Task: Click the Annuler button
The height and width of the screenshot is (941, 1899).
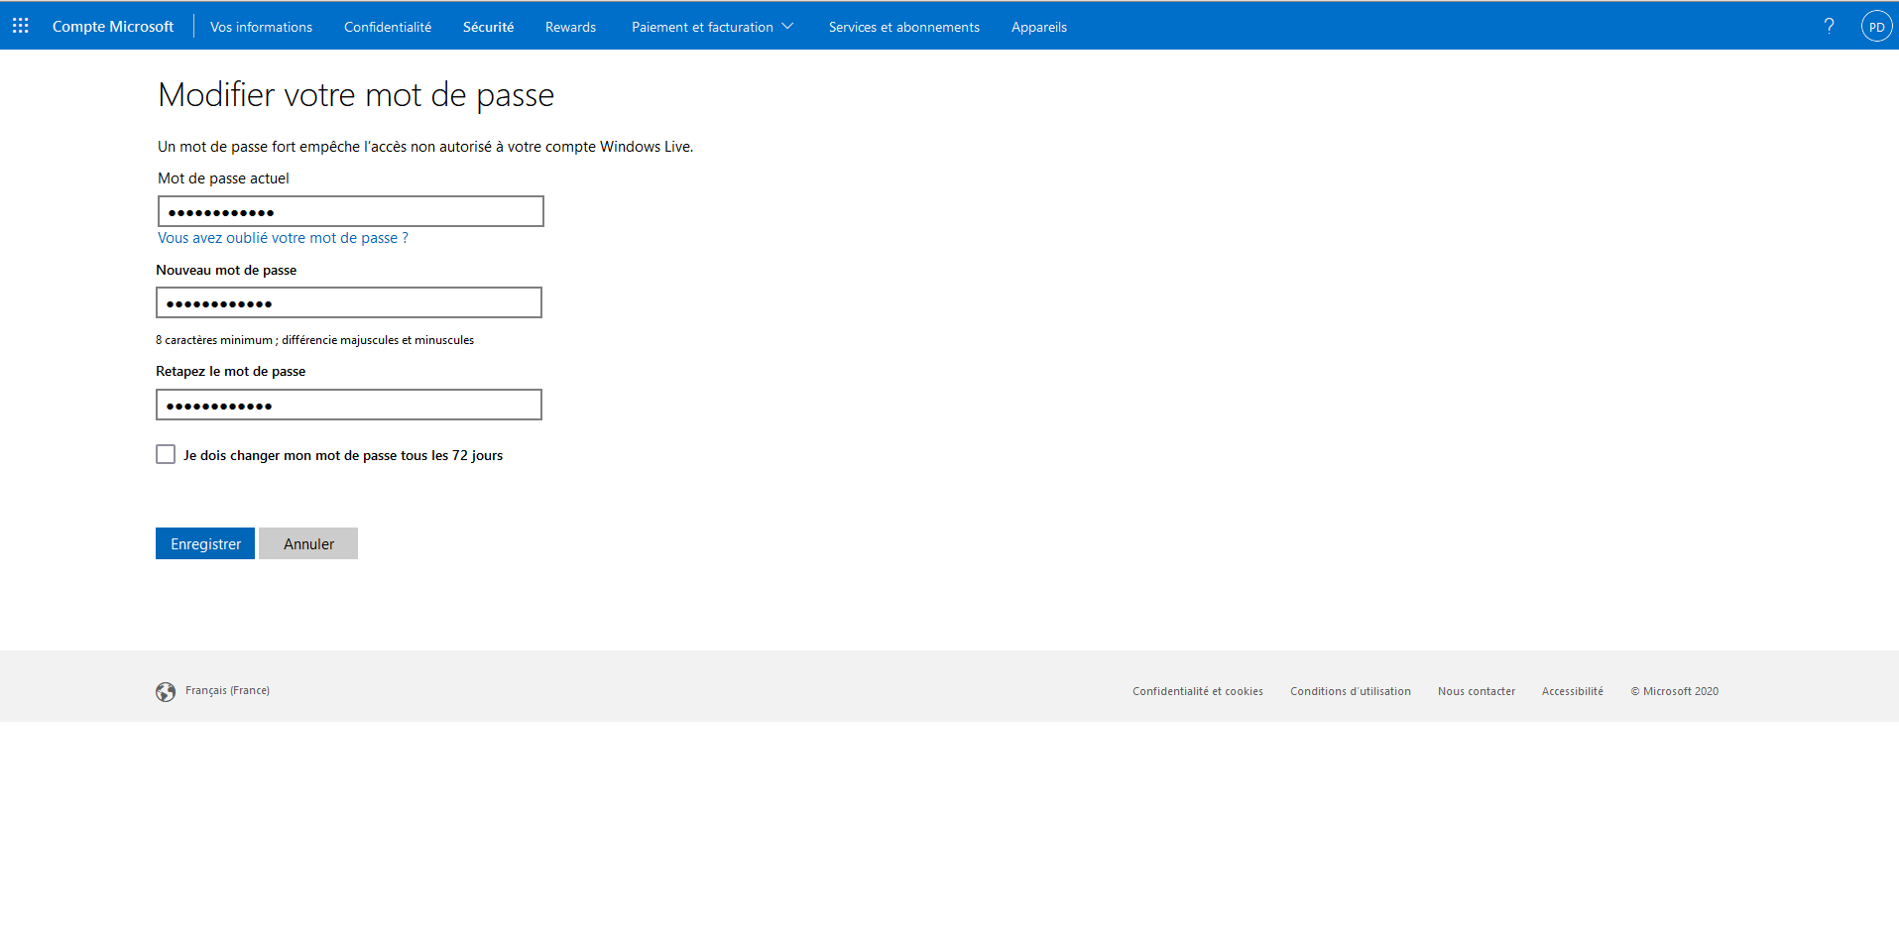Action: 308,543
